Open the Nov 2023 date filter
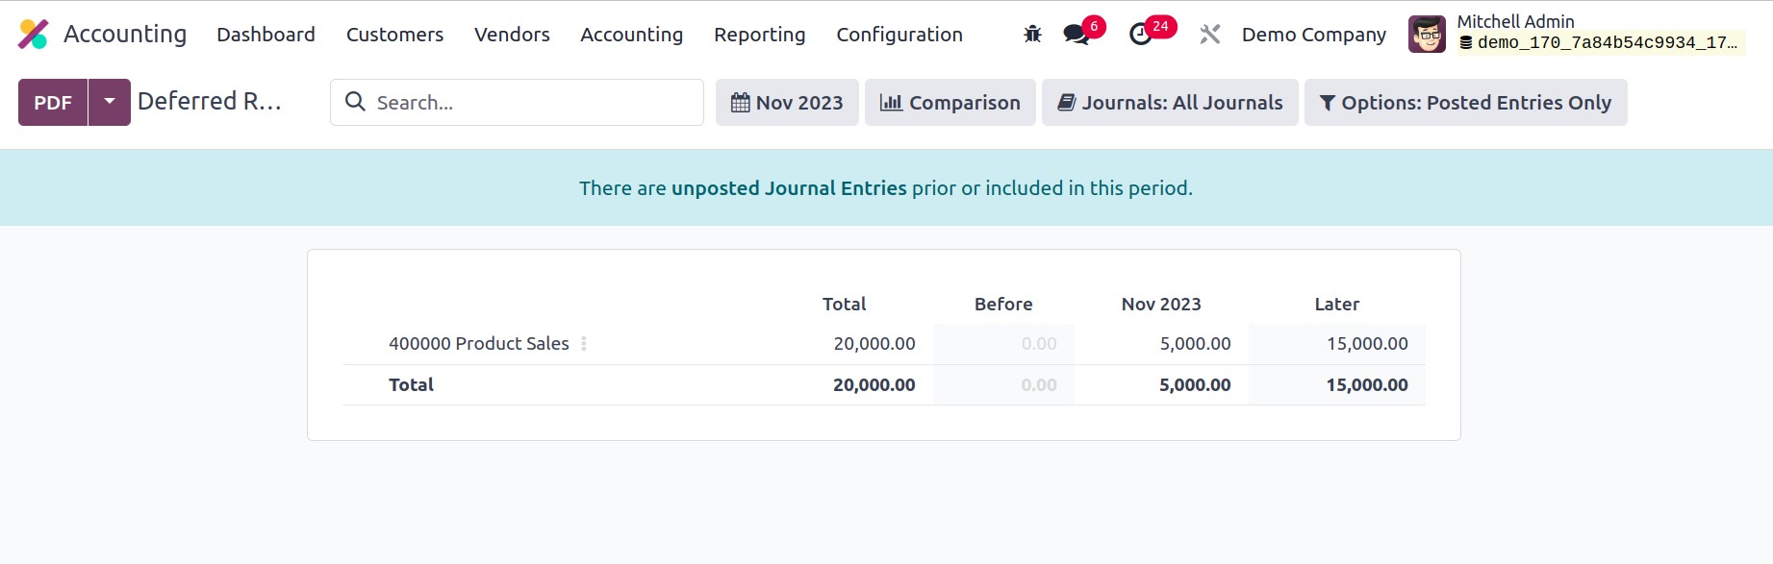Viewport: 1773px width, 564px height. 787,102
